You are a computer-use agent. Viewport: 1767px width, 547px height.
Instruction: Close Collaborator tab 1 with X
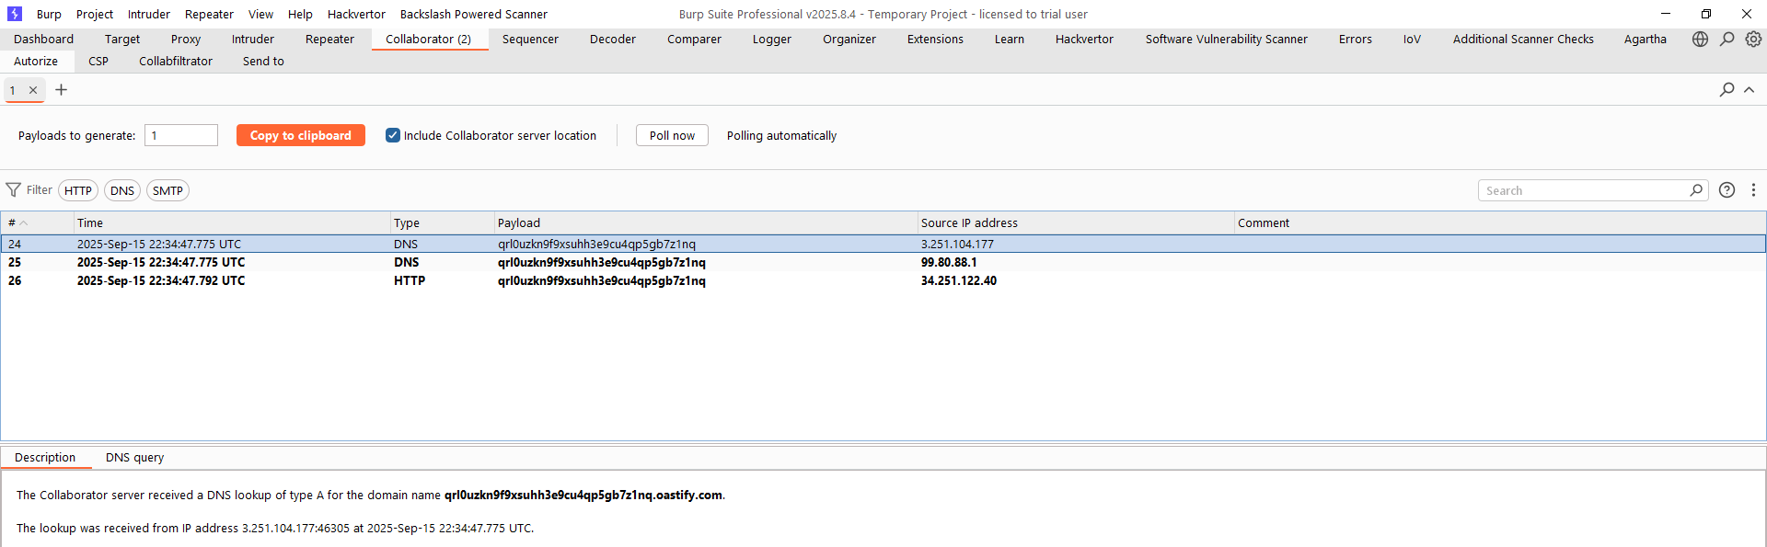click(33, 90)
